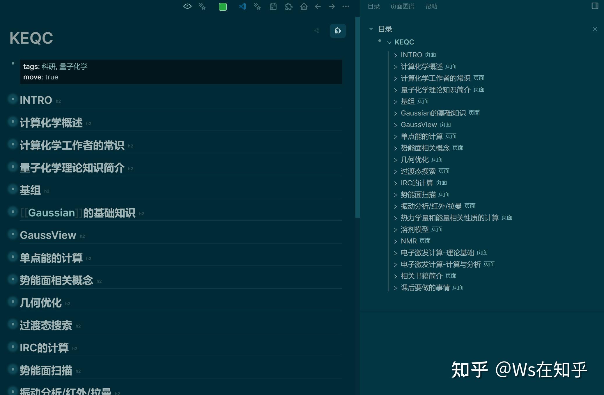
Task: Open today's daily note with the calendar icon
Action: 273,6
